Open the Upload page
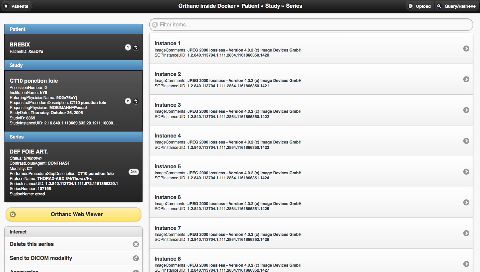Screen dimensions: 480x272 [420, 6]
